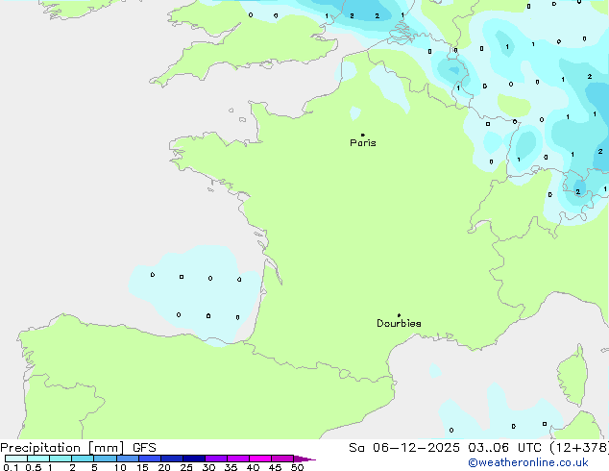
Task: Pick the 10–15 mm legend color swatch
Action: [x=128, y=459]
